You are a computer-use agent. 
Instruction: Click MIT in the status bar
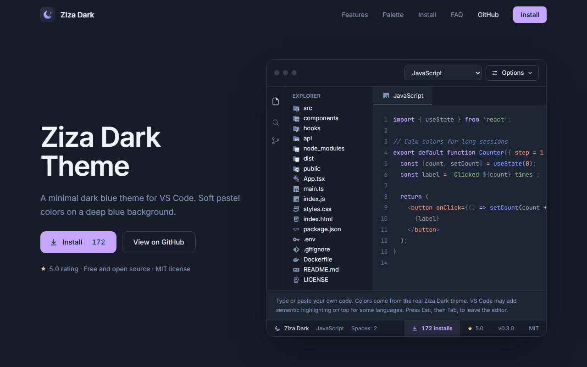pos(534,328)
